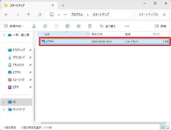171x130 pixels.
Task: Click the horizontal scrollbar of file list
Action: (x=104, y=123)
